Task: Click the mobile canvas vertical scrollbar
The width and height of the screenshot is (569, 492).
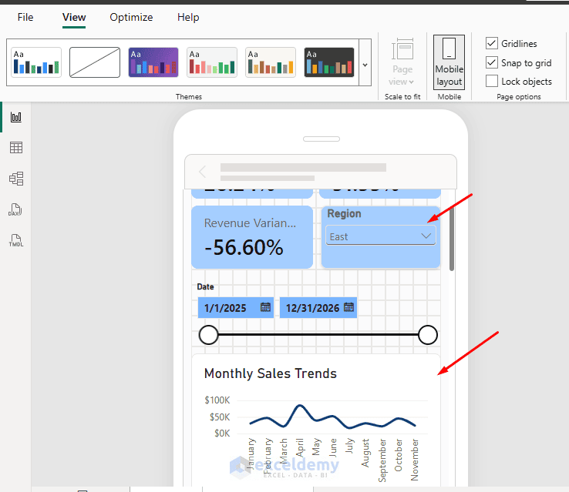Action: click(x=452, y=240)
